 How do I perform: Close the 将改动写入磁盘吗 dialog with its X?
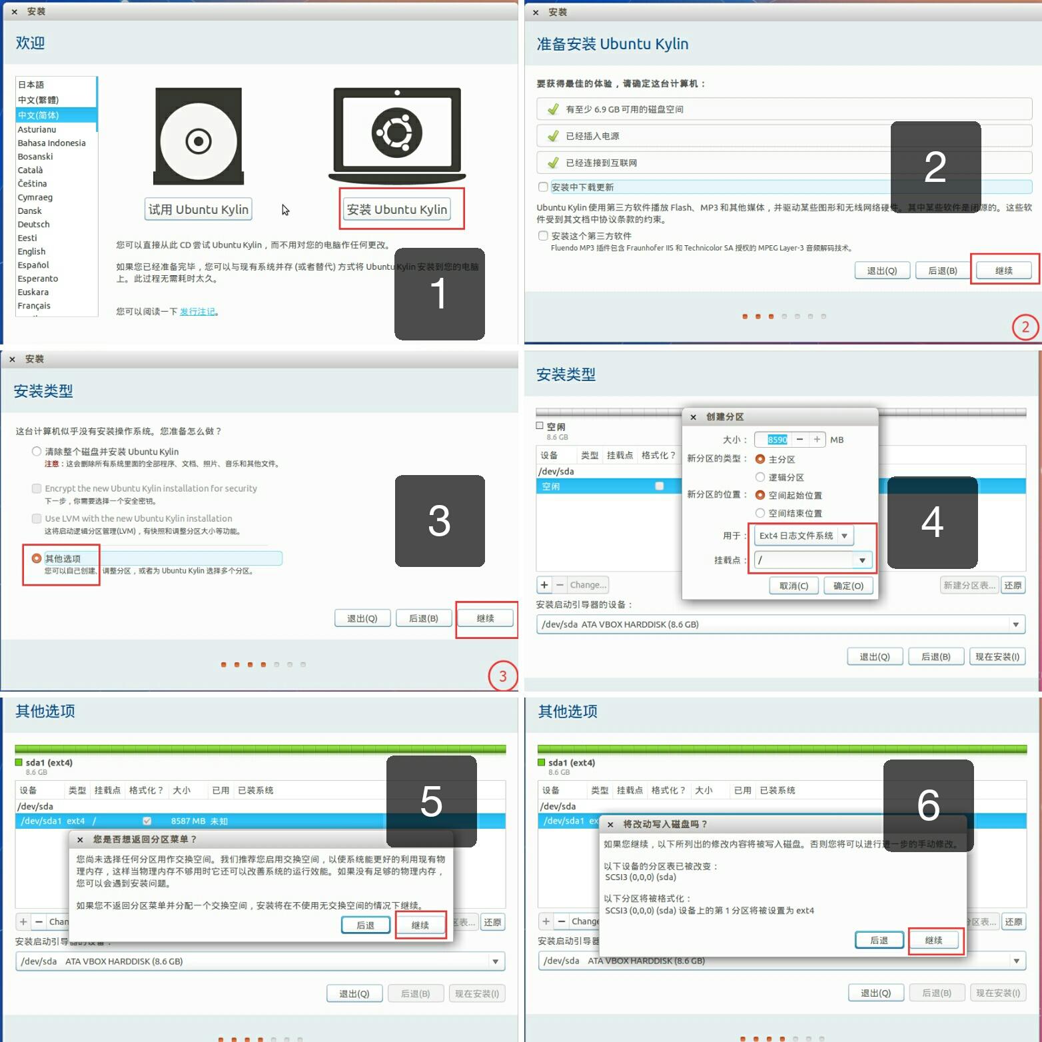point(610,824)
